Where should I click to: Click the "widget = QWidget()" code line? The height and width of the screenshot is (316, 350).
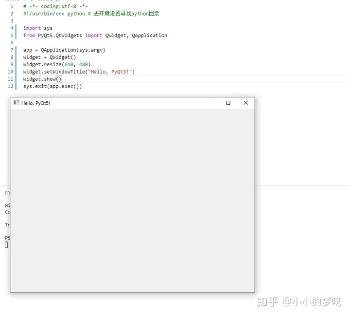pyautogui.click(x=50, y=57)
